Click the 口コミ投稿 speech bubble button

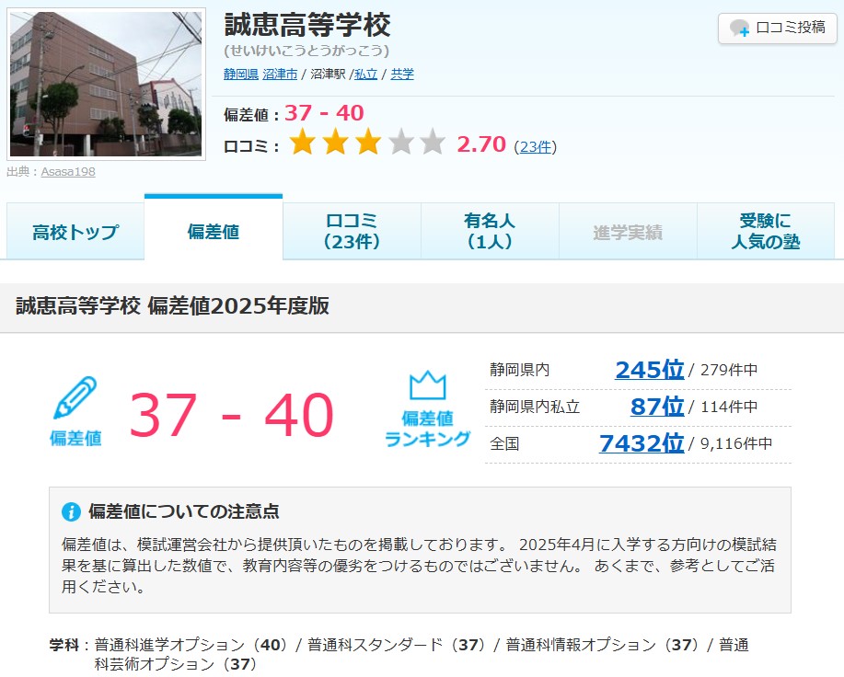point(777,28)
